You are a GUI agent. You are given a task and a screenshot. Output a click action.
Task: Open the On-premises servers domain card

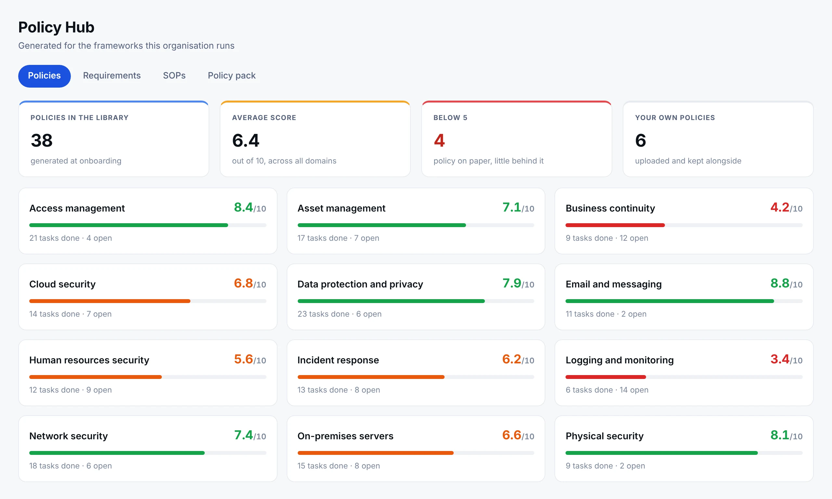point(416,449)
